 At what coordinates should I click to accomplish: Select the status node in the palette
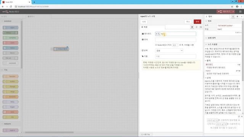(10, 48)
